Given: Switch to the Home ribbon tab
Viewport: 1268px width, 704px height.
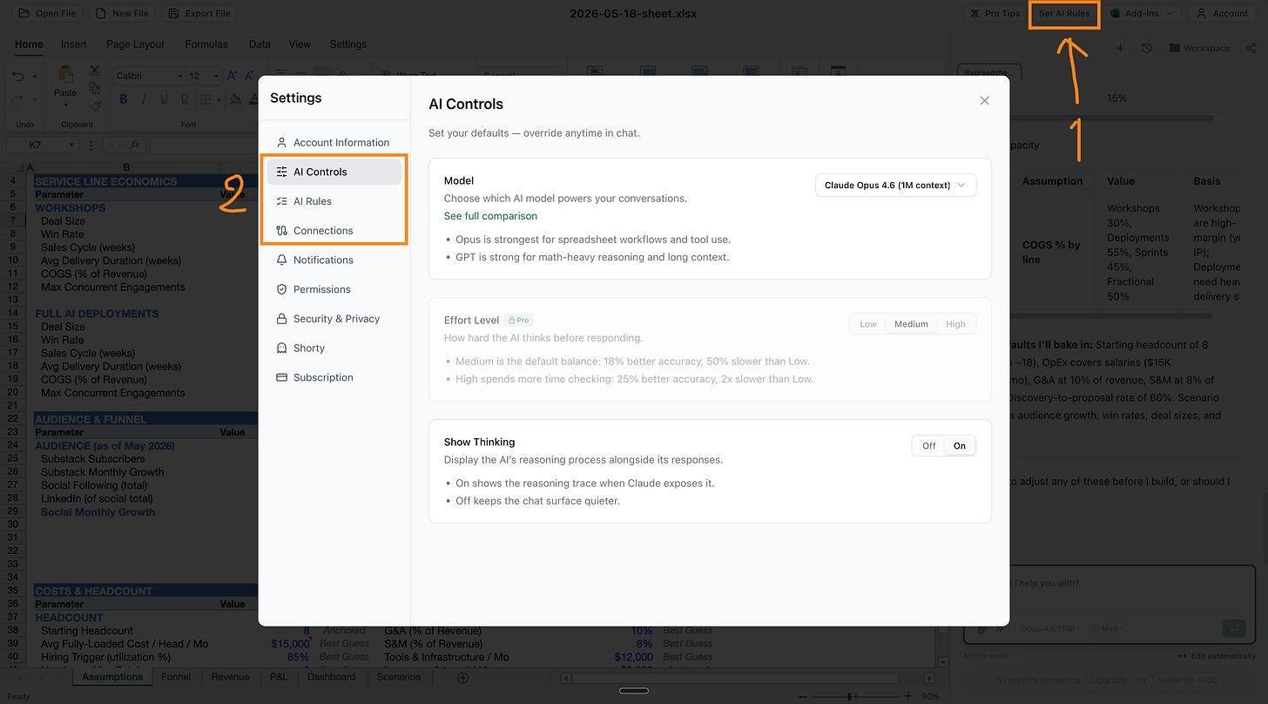Looking at the screenshot, I should point(29,44).
